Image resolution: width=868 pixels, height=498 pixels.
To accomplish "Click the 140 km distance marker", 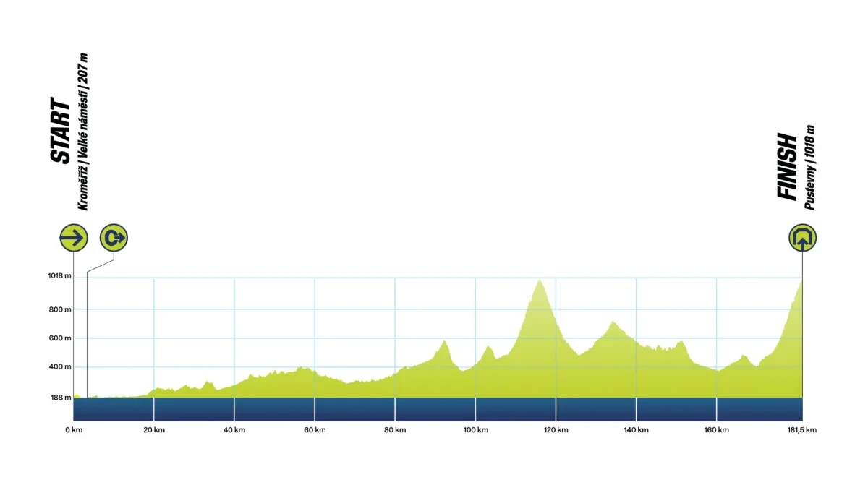I will point(635,430).
